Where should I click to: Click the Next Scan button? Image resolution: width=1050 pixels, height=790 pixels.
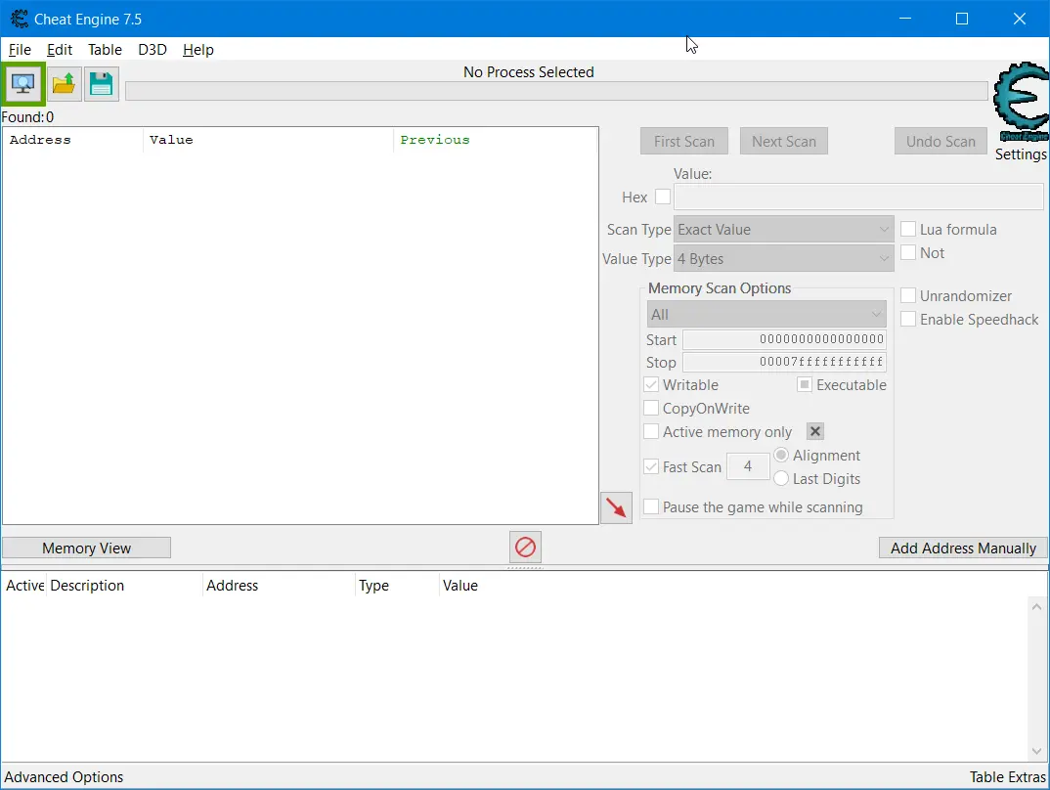784,141
